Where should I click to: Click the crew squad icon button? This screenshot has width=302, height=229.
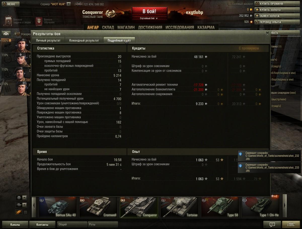pos(6,33)
